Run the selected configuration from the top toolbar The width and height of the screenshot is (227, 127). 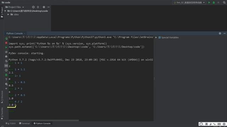click(209, 2)
